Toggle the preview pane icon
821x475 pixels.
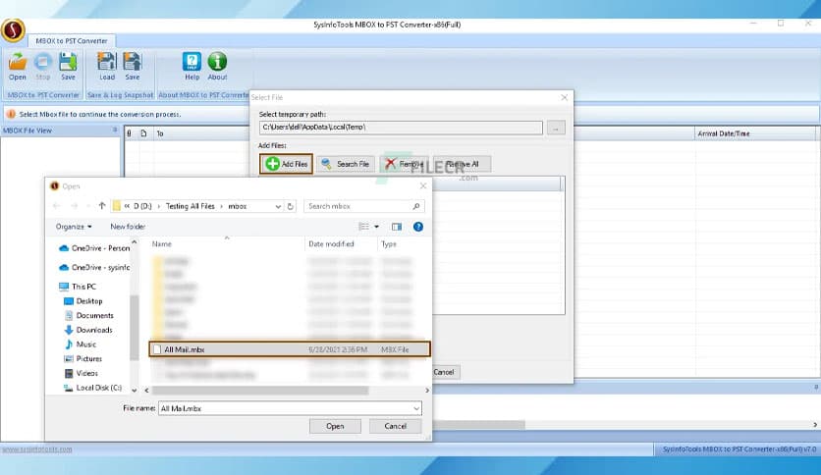click(397, 227)
